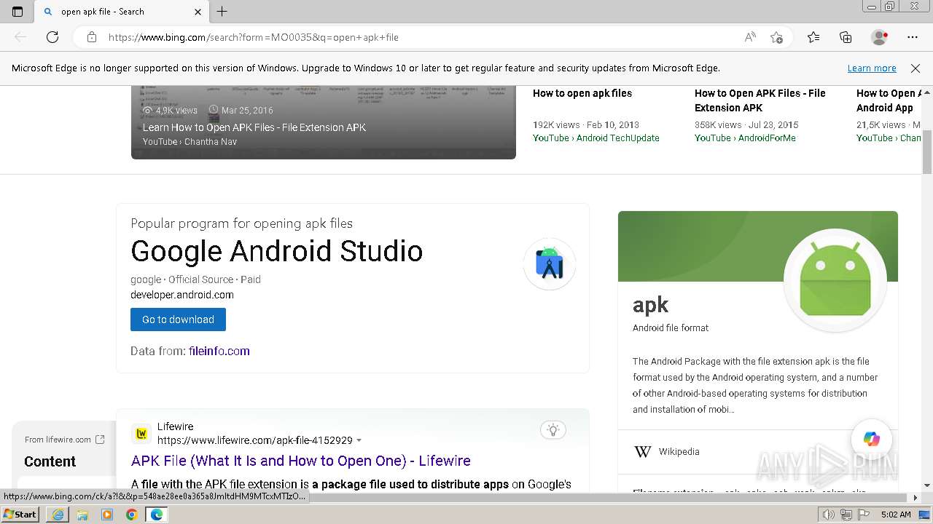Click developer.android.com text

182,295
